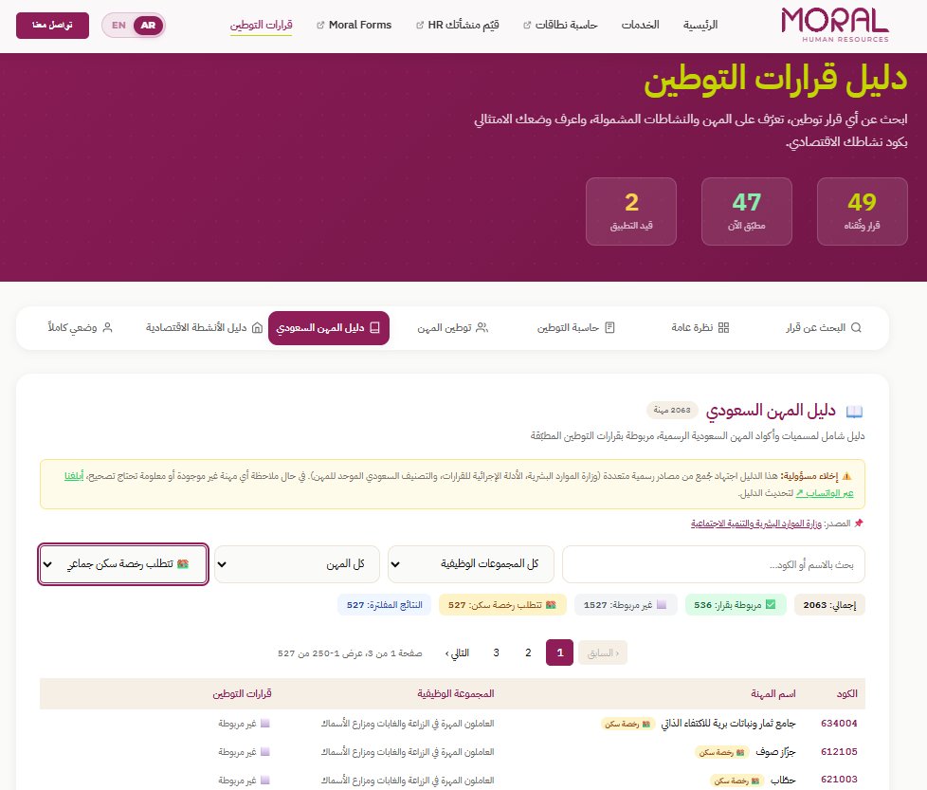Open the نظرة عامة tab
The width and height of the screenshot is (927, 790).
(x=700, y=327)
